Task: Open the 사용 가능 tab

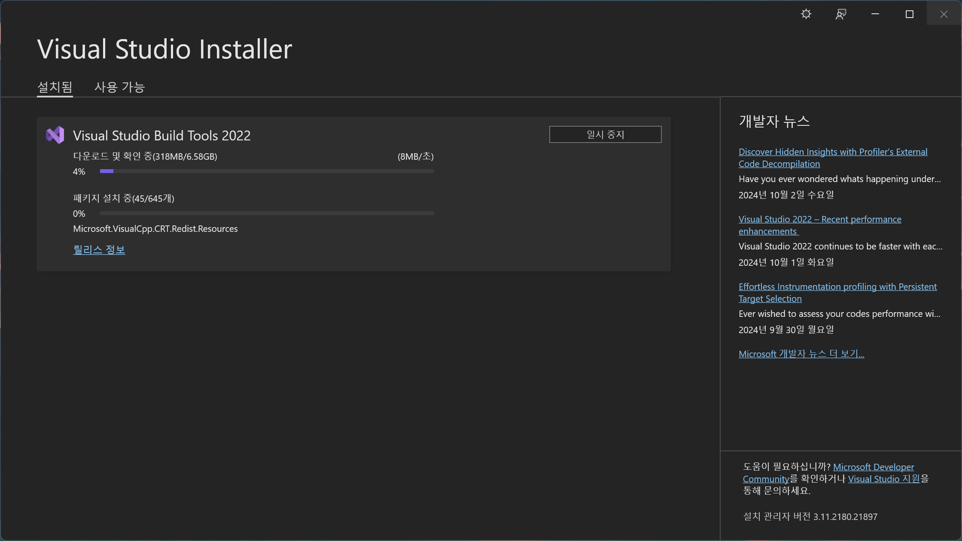Action: tap(119, 87)
